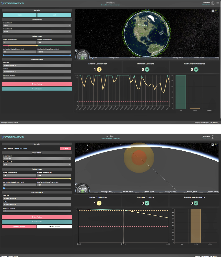Click danger threshold slider handle in top panel
Image resolution: width=221 pixels, height=257 pixels.
(x=9, y=46)
